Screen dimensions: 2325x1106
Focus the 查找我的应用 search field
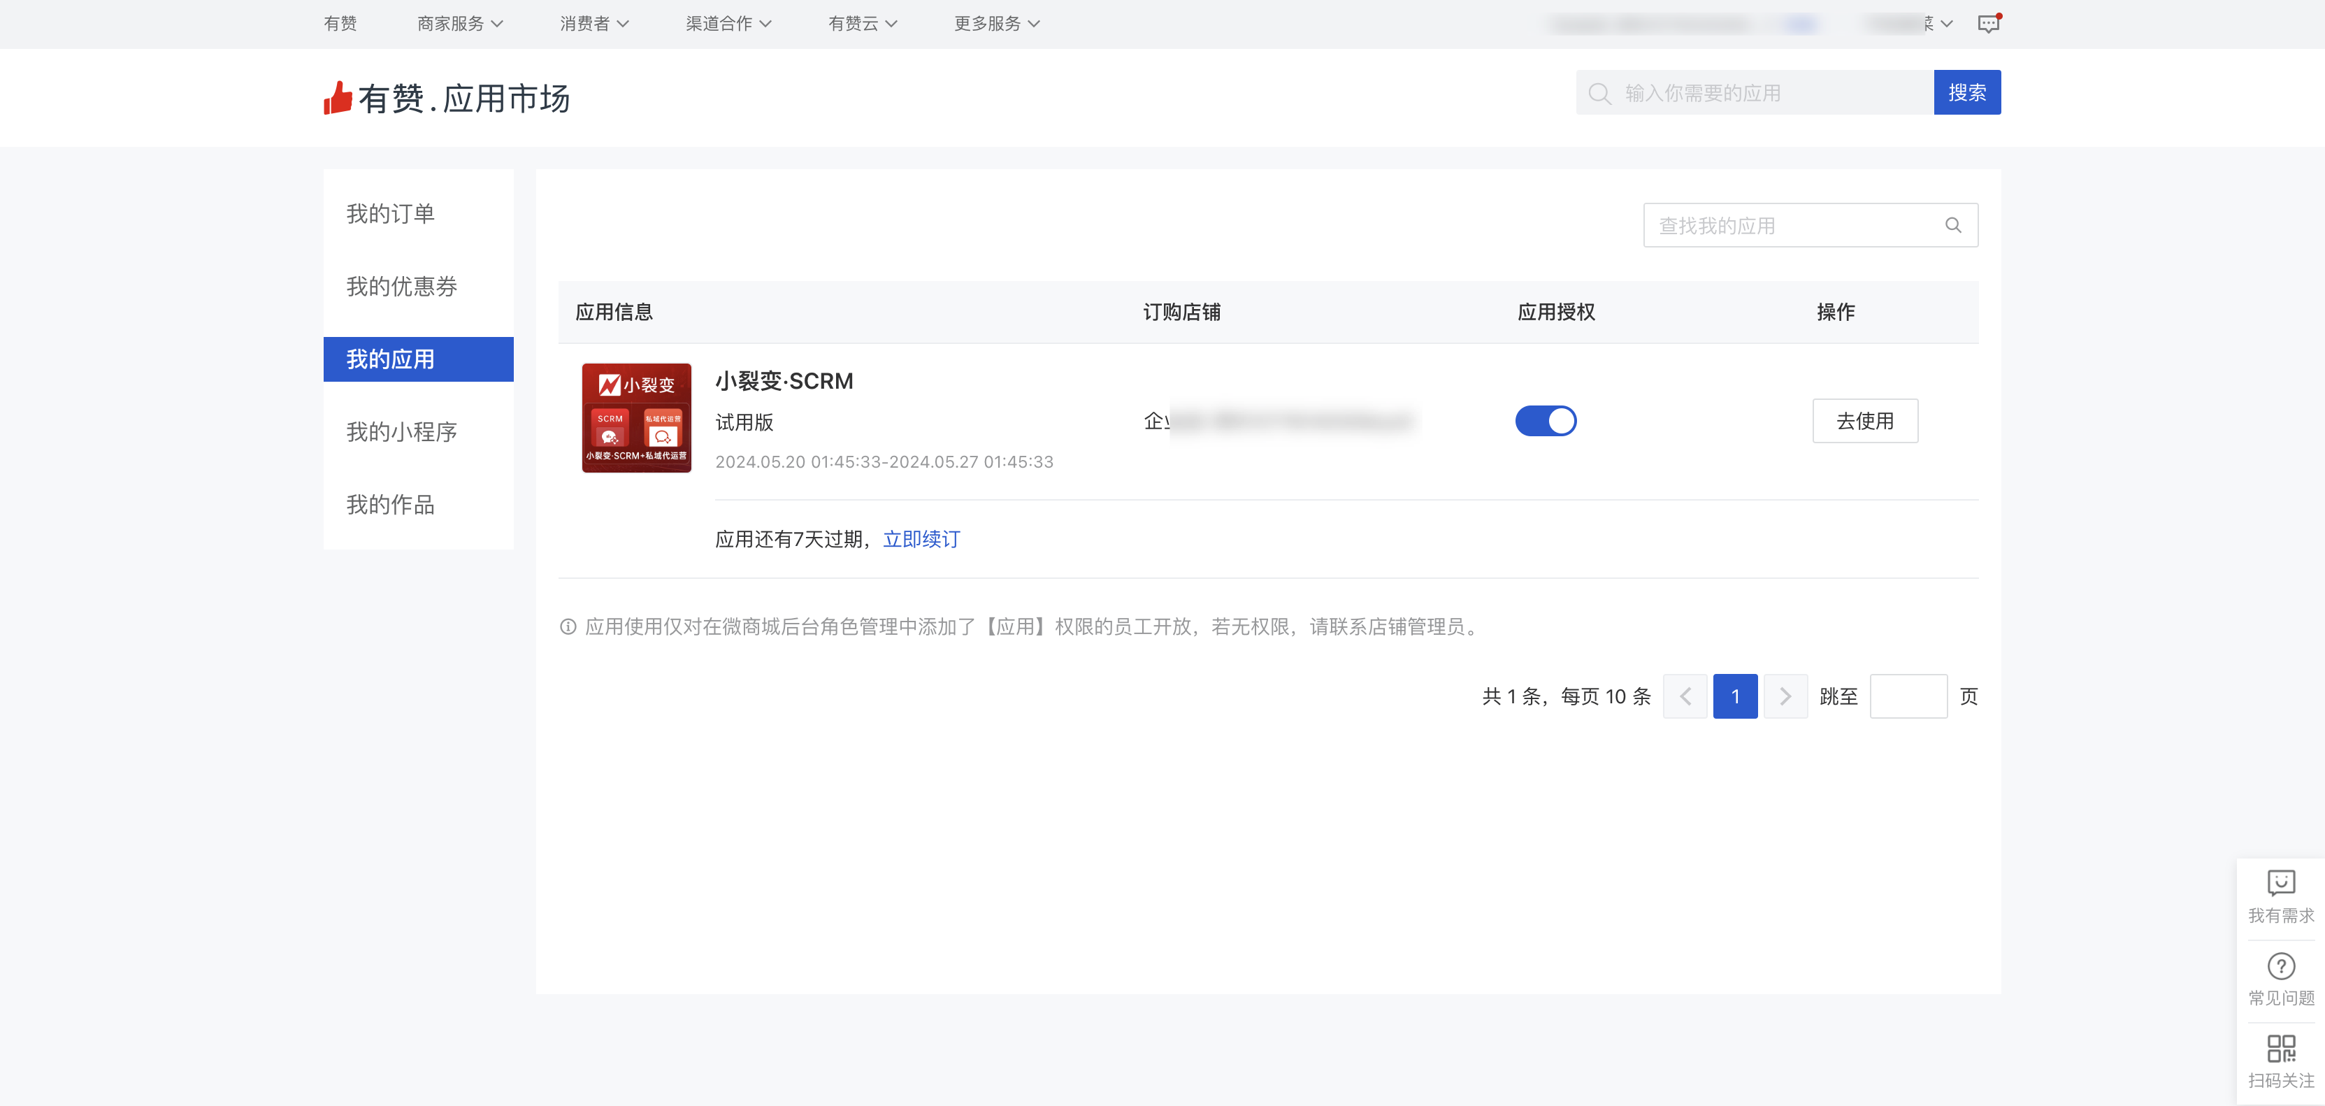pyautogui.click(x=1811, y=226)
